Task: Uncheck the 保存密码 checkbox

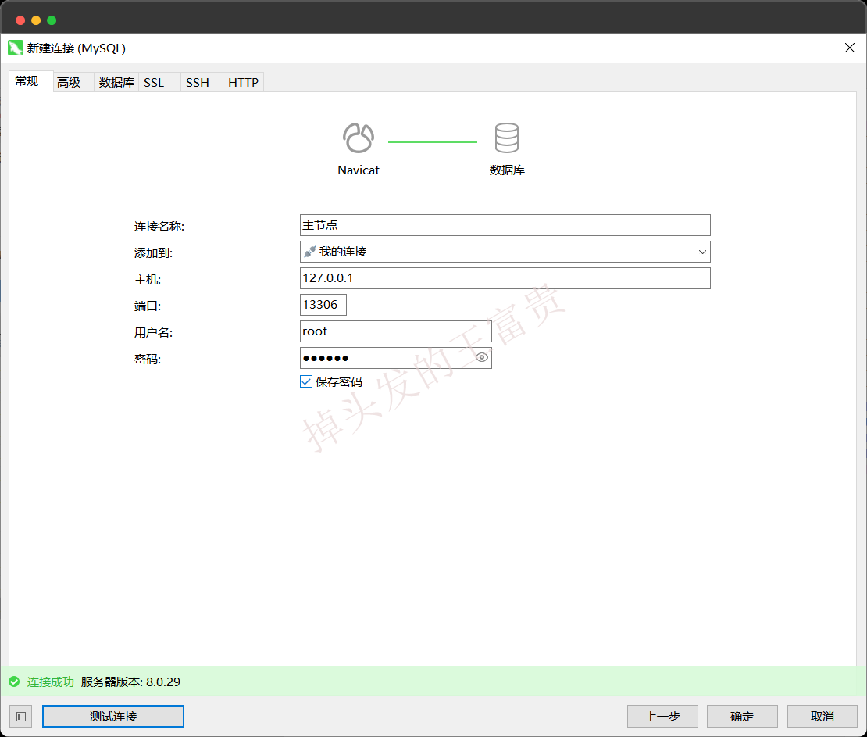Action: [306, 381]
